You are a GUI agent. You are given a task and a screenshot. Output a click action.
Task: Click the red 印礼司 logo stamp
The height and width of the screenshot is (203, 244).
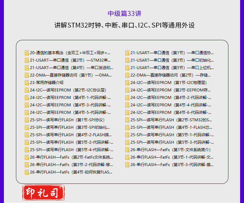click(43, 193)
